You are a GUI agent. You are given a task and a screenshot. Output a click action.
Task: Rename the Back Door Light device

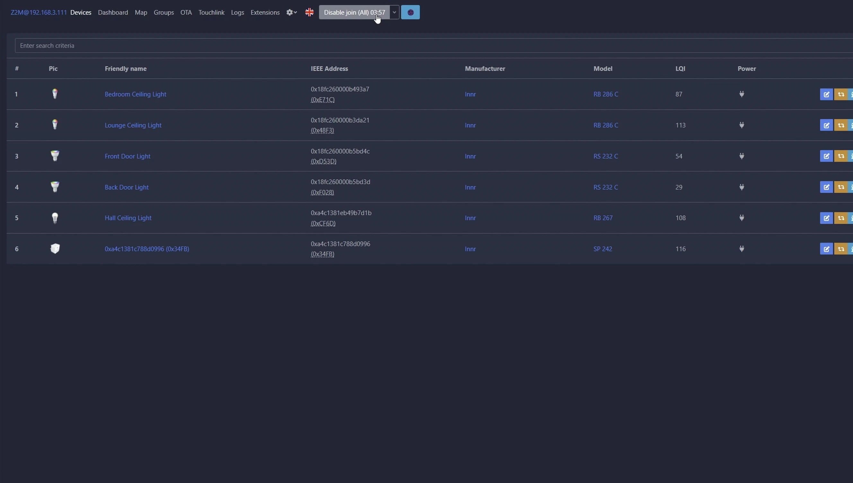(826, 187)
